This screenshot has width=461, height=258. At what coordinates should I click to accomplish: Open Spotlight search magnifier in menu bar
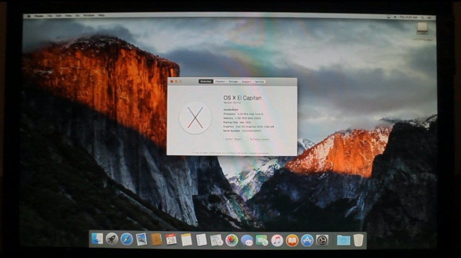422,18
